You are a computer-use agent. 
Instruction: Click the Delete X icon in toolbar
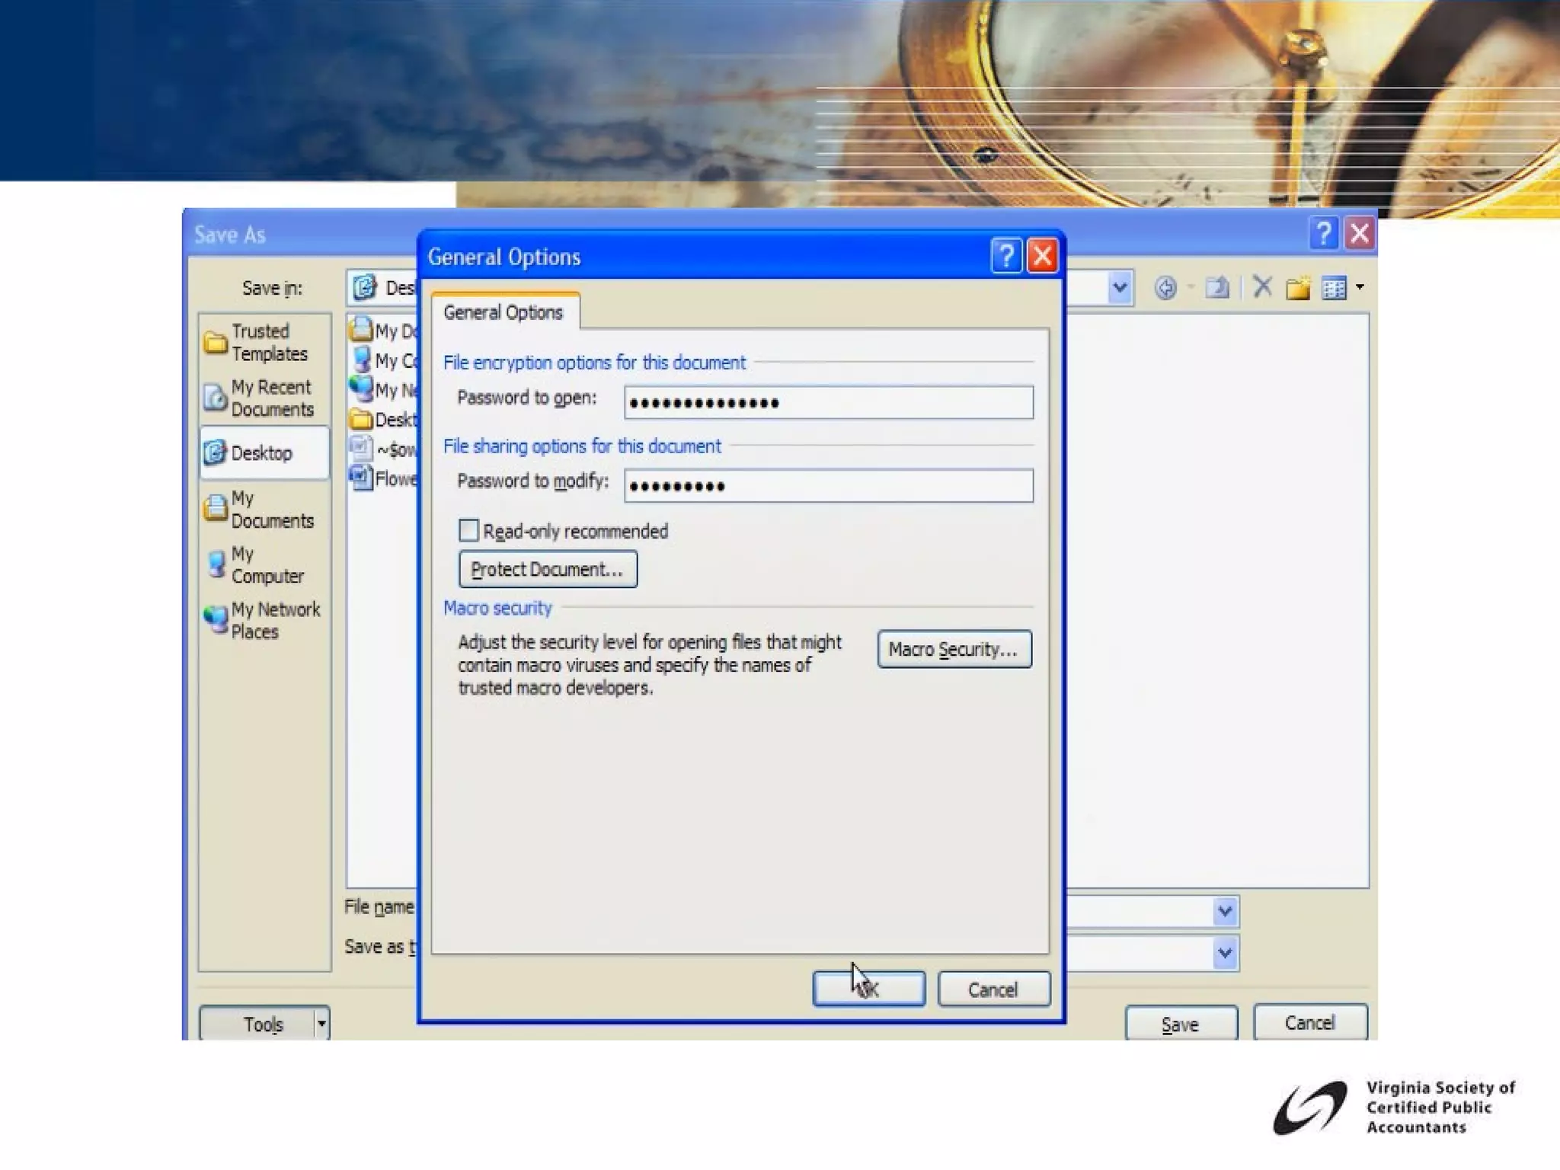click(1262, 287)
